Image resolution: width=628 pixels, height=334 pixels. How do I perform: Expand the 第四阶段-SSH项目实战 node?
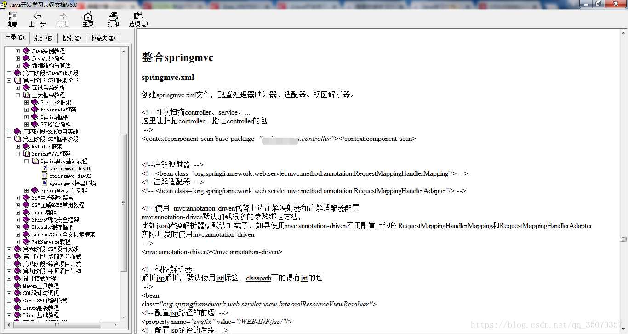point(9,132)
